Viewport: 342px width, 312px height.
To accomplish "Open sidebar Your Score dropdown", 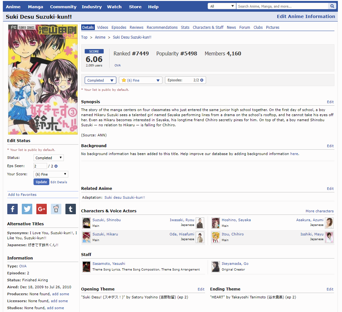I will pos(51,174).
